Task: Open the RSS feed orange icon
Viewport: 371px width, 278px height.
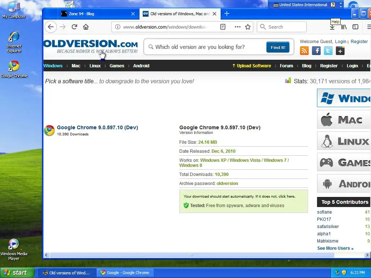Action: [304, 51]
